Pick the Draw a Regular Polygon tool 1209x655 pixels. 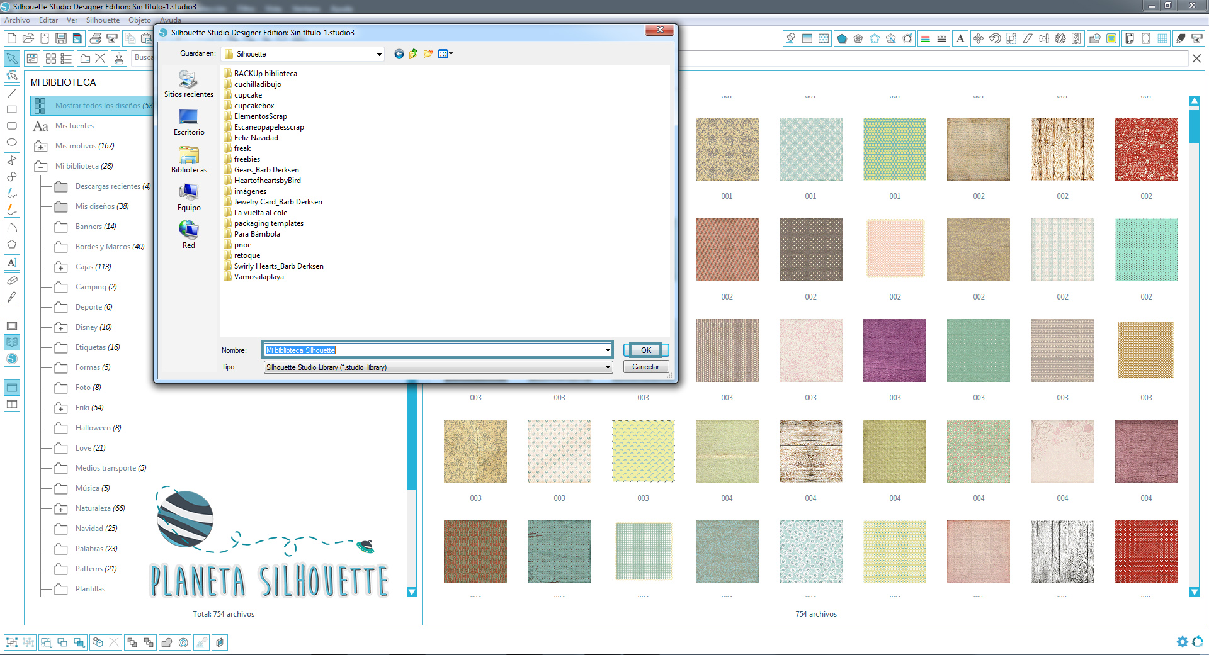coord(12,244)
